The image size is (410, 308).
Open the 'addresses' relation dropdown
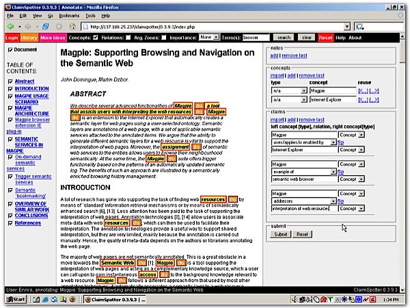[x=333, y=201]
